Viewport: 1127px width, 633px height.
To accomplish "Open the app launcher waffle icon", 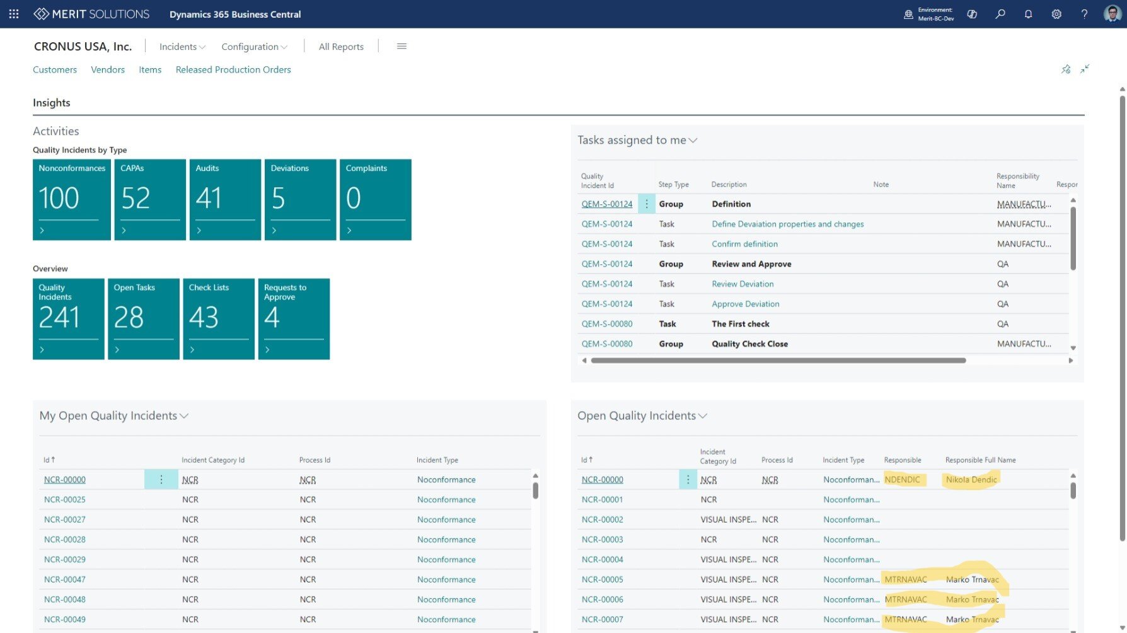I will 14,14.
